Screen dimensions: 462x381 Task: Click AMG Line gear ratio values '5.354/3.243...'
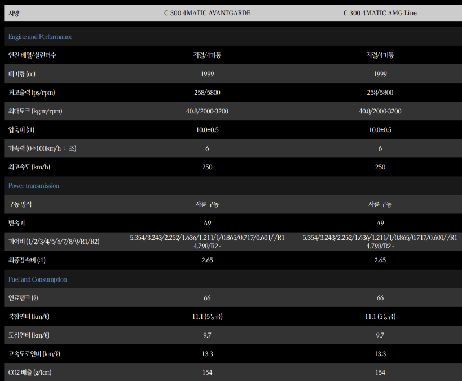tap(380, 242)
